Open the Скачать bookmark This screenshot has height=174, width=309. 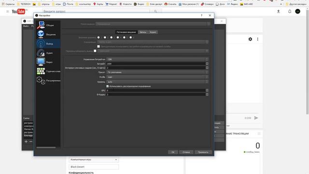[170, 4]
